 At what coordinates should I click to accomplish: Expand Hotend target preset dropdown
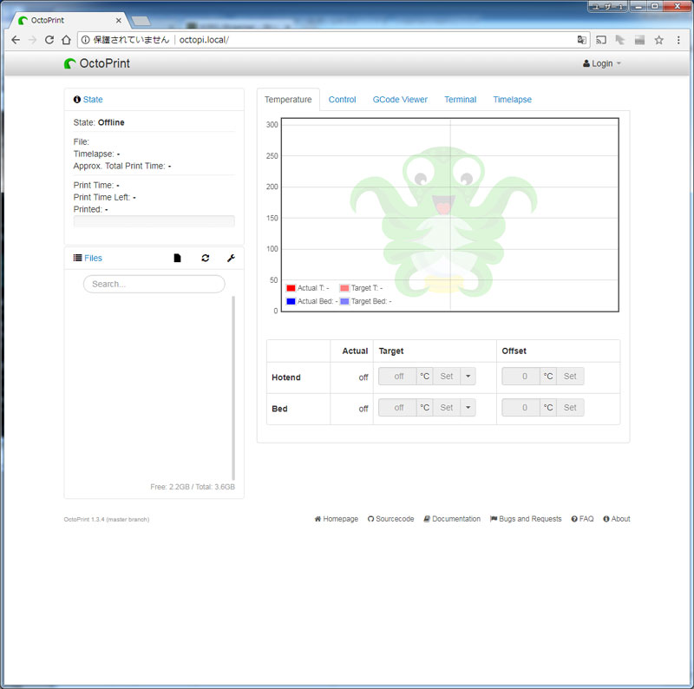[x=468, y=377]
